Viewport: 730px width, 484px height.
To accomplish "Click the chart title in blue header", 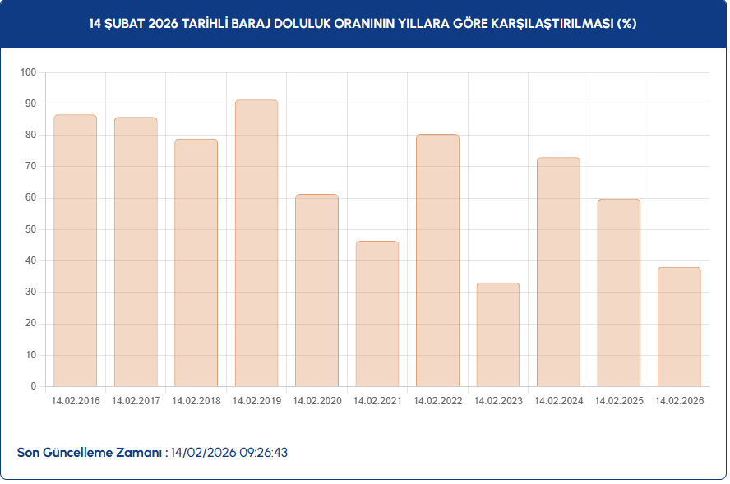I will click(x=363, y=24).
